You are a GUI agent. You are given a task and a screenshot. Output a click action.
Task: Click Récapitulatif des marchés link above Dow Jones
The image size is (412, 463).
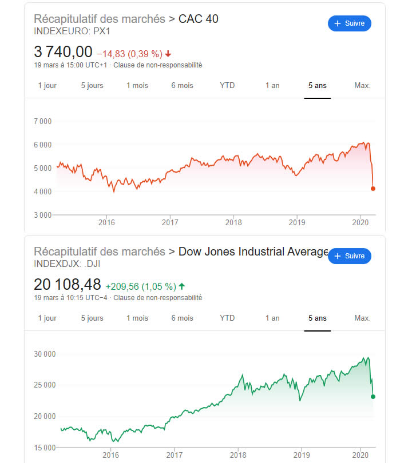(x=100, y=252)
